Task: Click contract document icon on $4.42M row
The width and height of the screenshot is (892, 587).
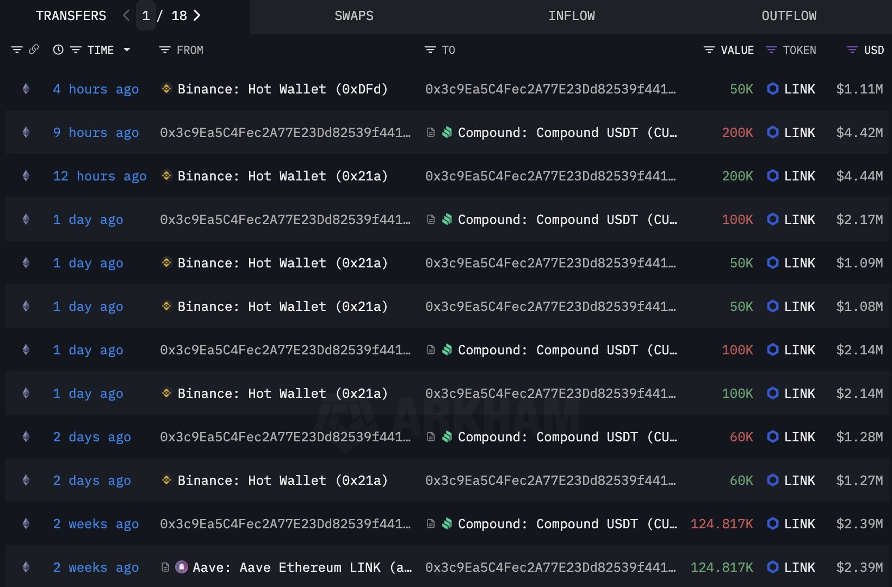Action: (x=431, y=132)
